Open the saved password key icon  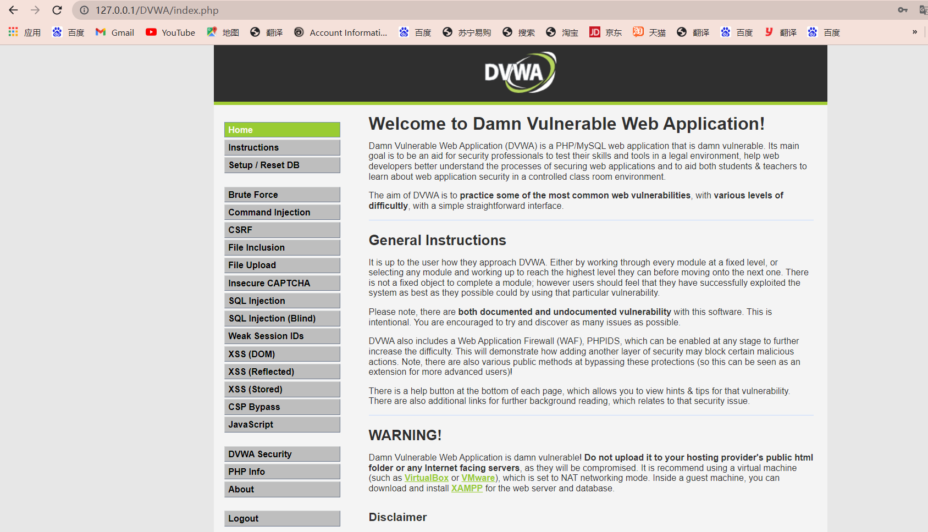[903, 10]
